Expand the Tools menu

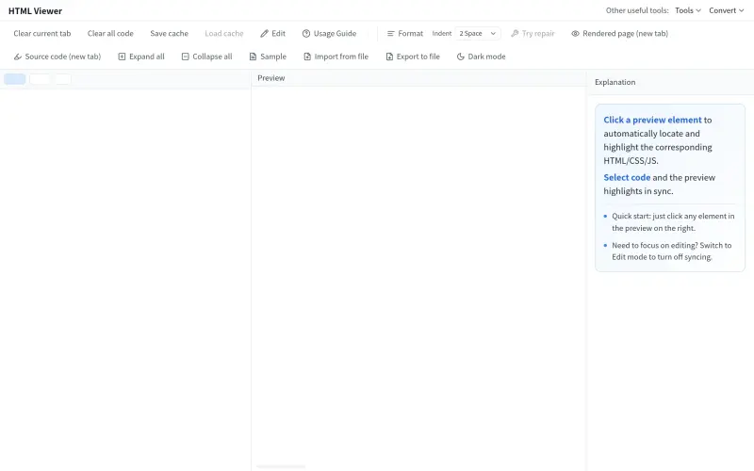688,10
